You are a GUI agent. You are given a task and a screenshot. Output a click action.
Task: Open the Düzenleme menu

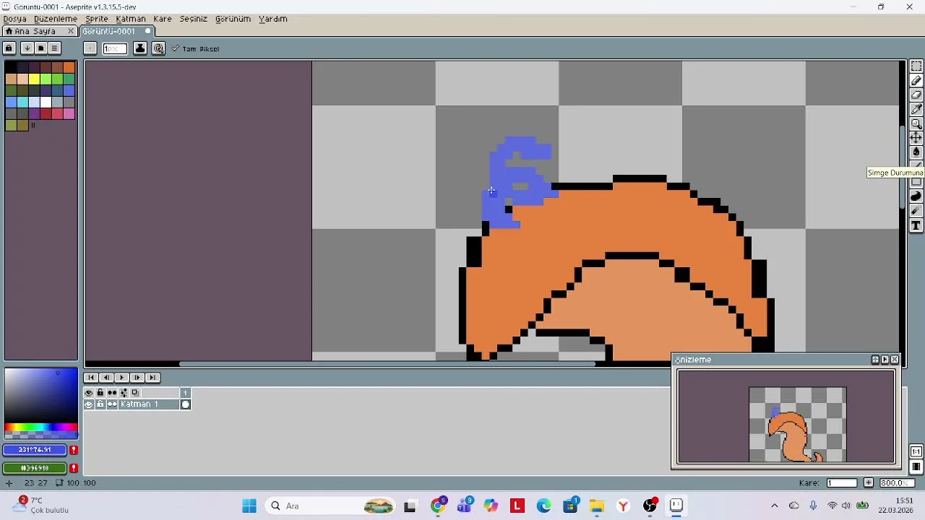[56, 19]
